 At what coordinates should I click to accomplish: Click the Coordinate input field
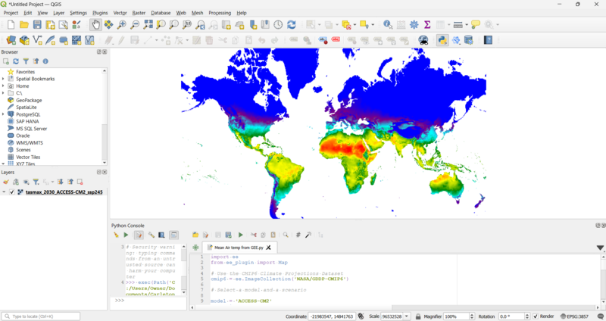coord(331,316)
